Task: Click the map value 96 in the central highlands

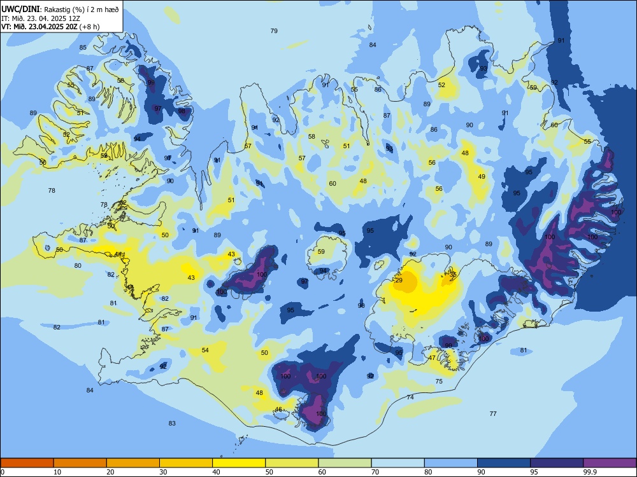Action: pos(361,305)
